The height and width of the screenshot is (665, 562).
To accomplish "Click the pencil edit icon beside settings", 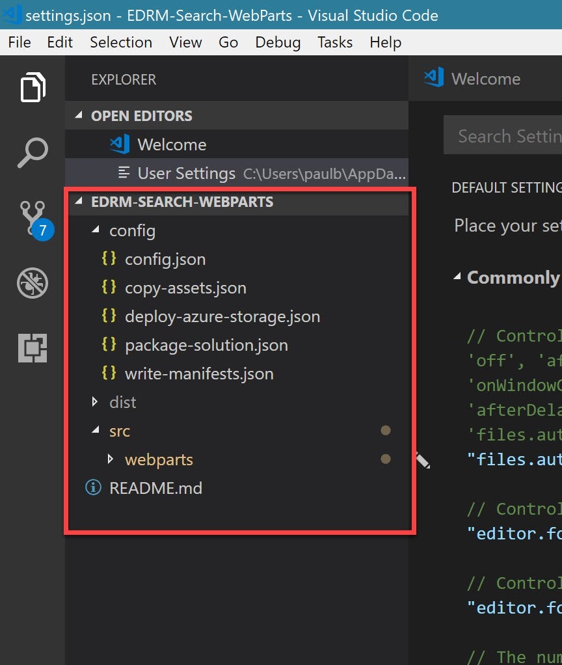I will pyautogui.click(x=422, y=461).
